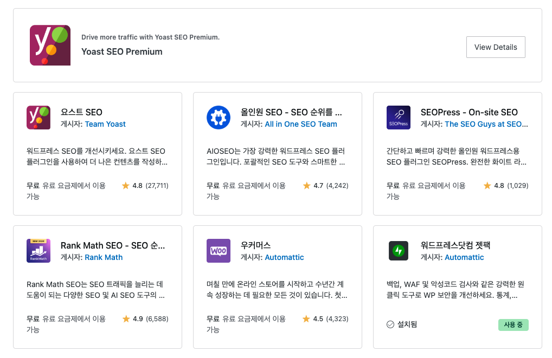Click the Rank Math publisher link
The image size is (552, 358).
(104, 257)
